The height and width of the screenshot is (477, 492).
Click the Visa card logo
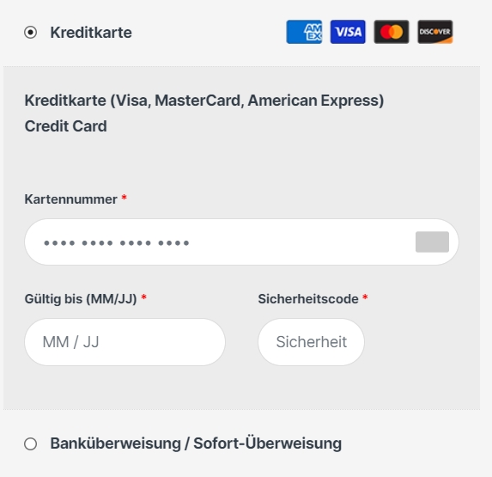(x=348, y=32)
